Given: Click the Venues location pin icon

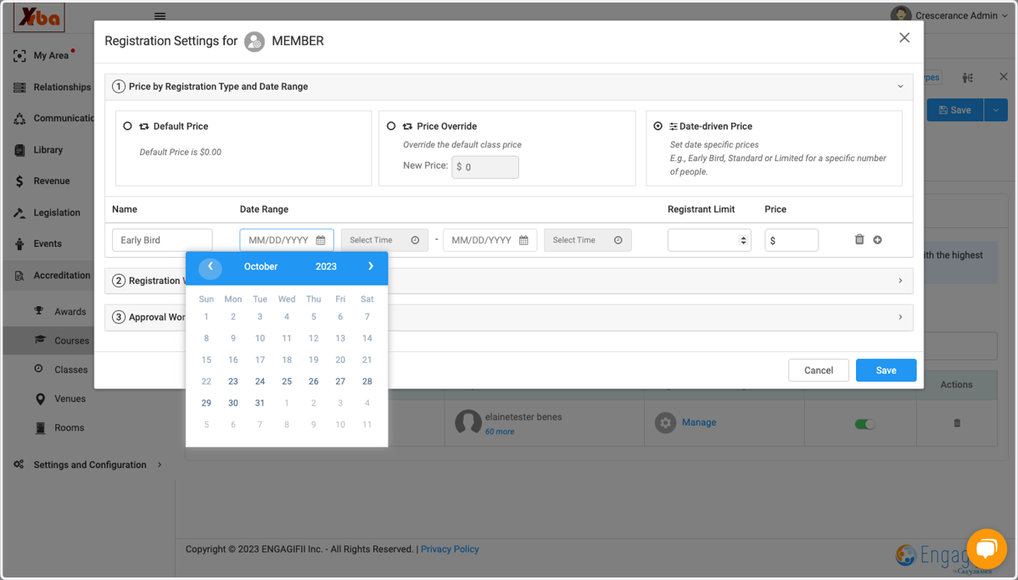Looking at the screenshot, I should (39, 399).
